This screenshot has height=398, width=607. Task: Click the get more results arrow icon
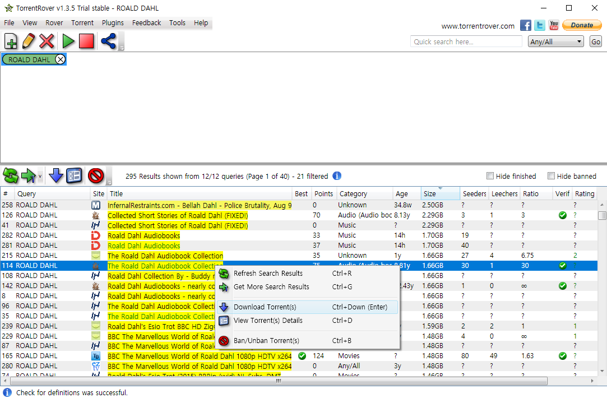click(28, 176)
